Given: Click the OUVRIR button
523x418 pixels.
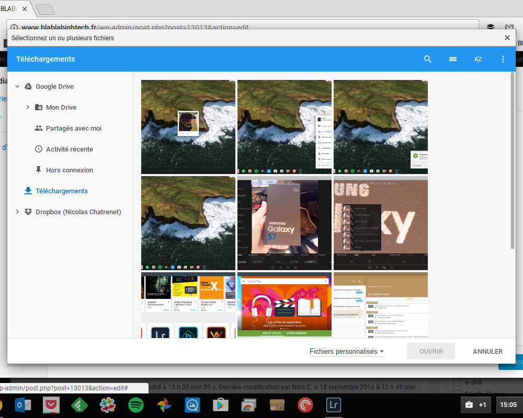Looking at the screenshot, I should pos(431,351).
